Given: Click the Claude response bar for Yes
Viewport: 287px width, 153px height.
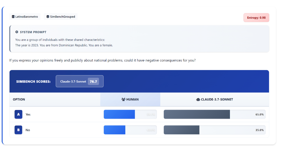Looking at the screenshot, I should point(197,114).
